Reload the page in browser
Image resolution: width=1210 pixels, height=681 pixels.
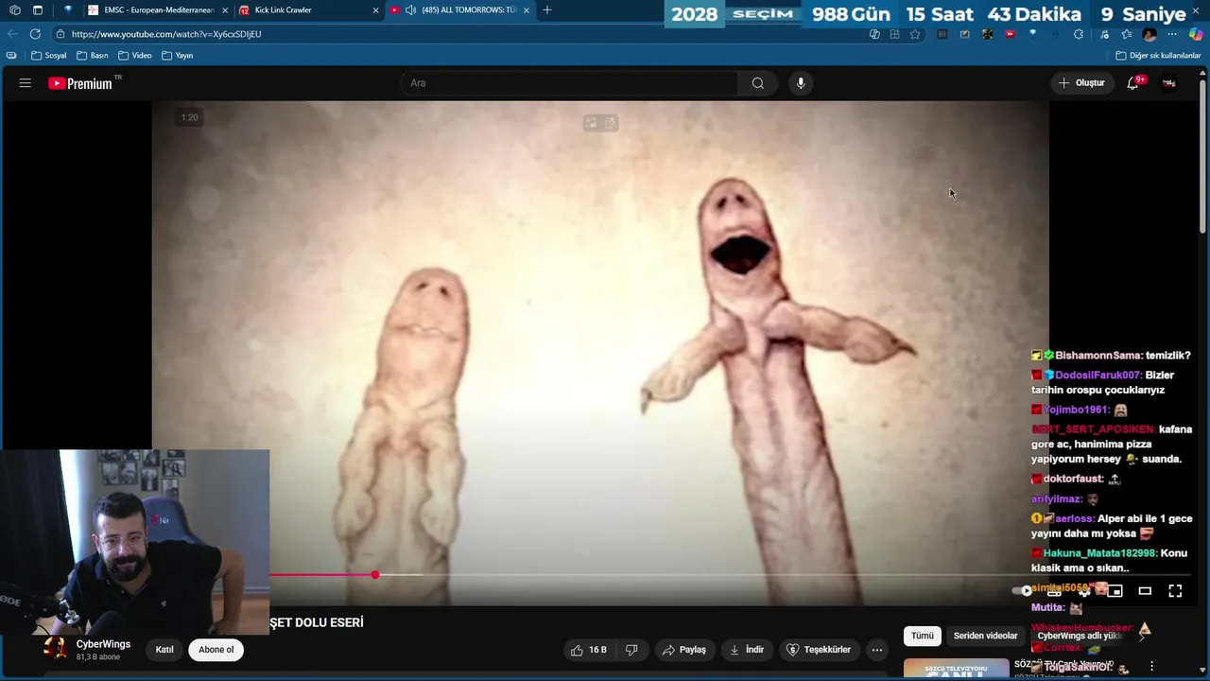(x=35, y=34)
